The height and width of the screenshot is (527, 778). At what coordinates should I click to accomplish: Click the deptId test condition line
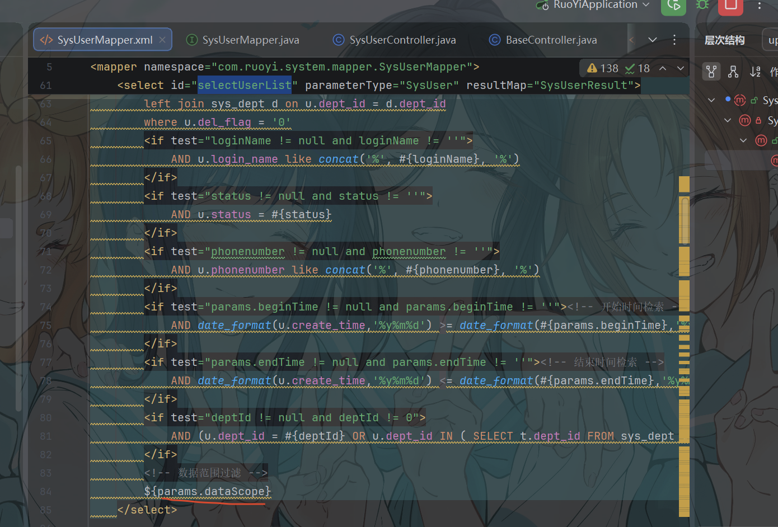point(285,417)
